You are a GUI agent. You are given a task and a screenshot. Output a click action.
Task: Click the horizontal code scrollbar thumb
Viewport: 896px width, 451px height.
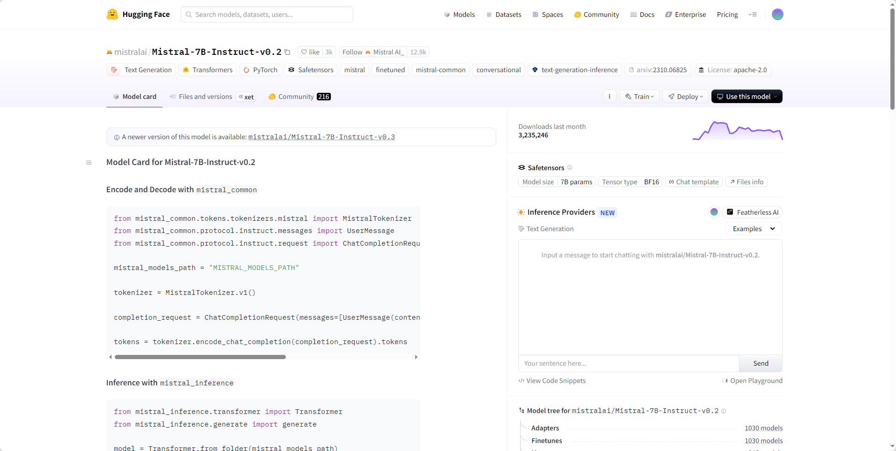click(200, 357)
